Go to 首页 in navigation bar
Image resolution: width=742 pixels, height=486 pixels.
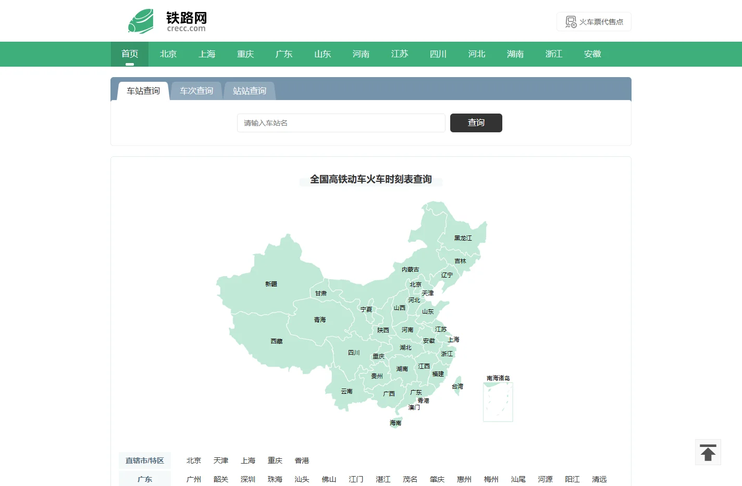click(130, 54)
